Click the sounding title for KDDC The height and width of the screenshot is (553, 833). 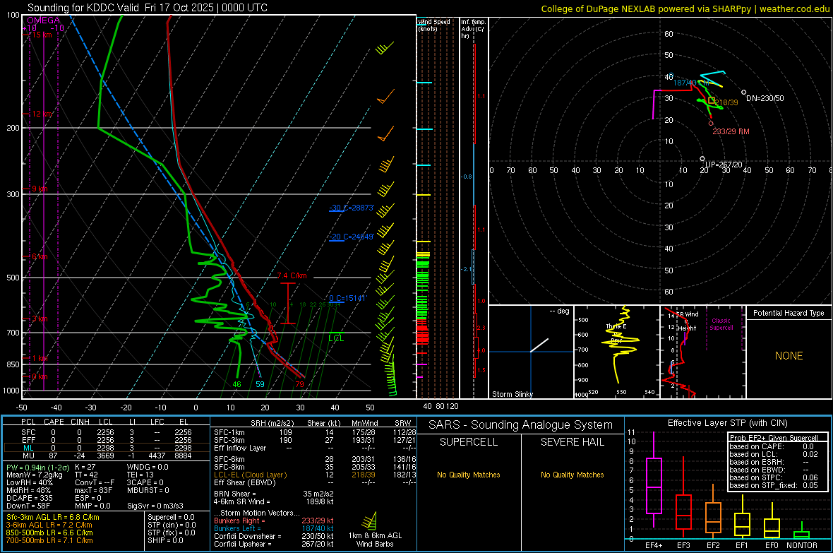pyautogui.click(x=147, y=8)
